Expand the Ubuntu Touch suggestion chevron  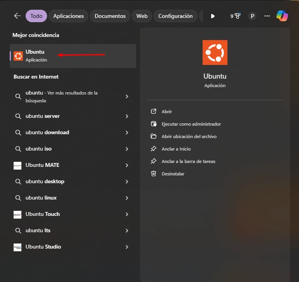pos(127,214)
